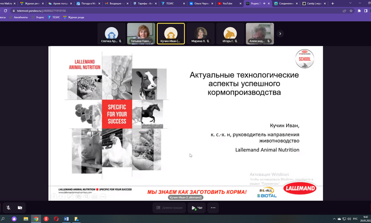Show next participants with the arrow

[x=280, y=34]
